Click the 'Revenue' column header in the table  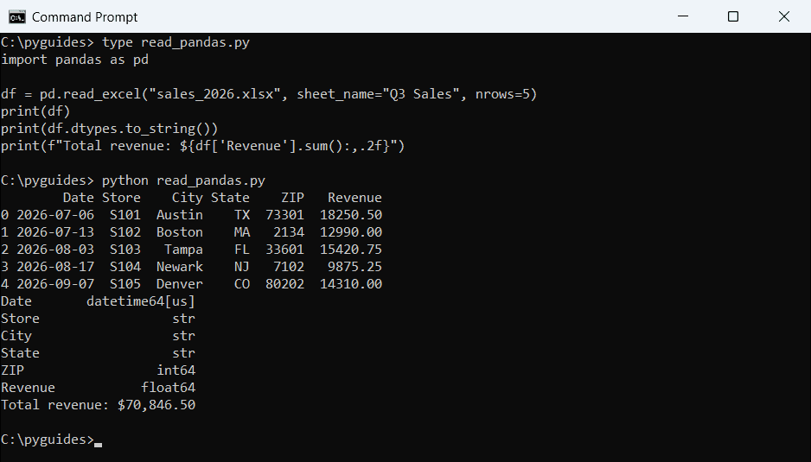pyautogui.click(x=354, y=198)
